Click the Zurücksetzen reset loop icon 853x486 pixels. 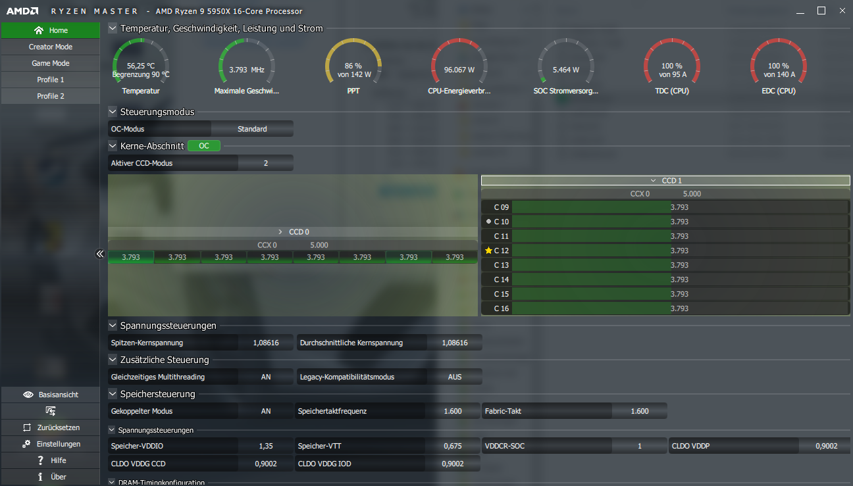point(27,427)
